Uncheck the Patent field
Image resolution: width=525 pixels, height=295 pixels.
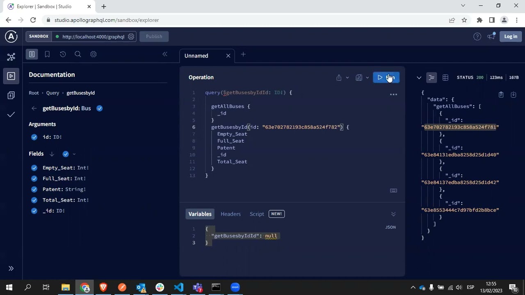tap(34, 189)
